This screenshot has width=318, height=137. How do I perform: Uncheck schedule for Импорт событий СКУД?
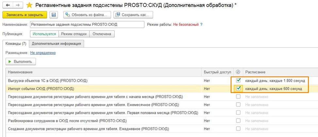(238, 88)
